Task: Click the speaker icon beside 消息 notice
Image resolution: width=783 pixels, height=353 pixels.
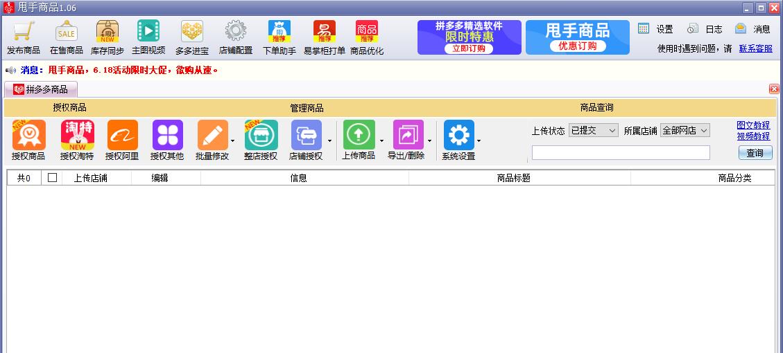Action: point(10,71)
